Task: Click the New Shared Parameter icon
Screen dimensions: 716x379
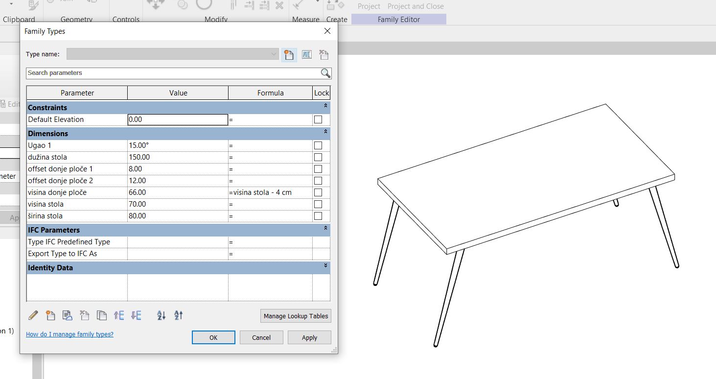Action: tap(68, 315)
